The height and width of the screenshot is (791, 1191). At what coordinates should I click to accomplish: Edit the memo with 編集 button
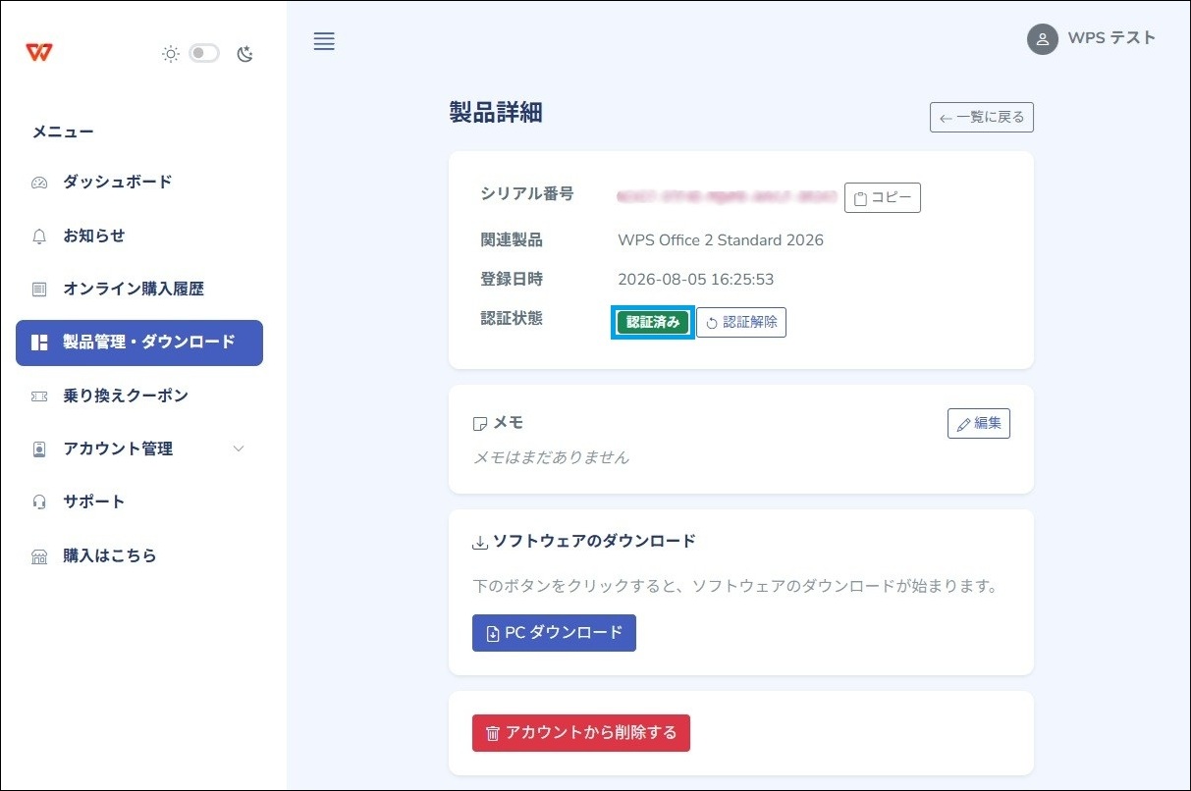click(x=979, y=424)
